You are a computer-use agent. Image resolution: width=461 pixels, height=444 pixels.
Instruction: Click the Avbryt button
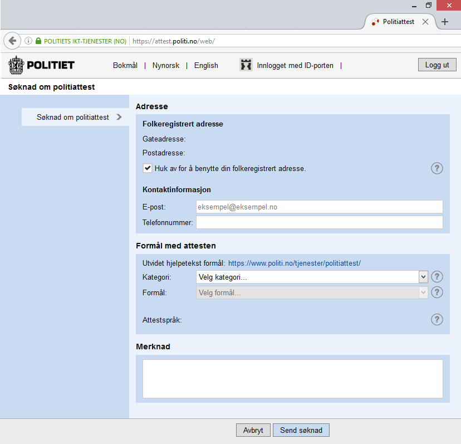coord(253,430)
